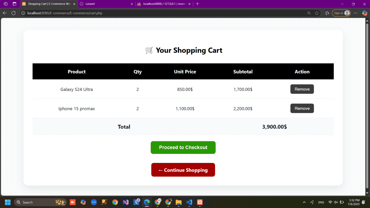Open the Zoom app from taskbar
The width and height of the screenshot is (370, 208).
[94, 202]
